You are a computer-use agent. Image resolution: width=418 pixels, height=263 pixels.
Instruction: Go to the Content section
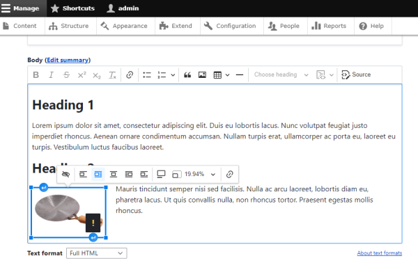click(x=20, y=26)
